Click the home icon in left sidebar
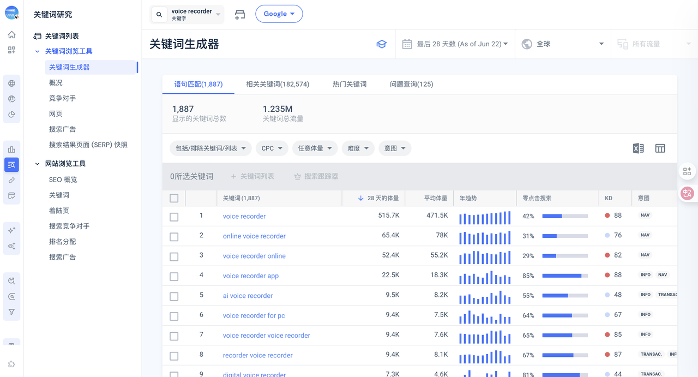This screenshot has width=698, height=377. point(11,35)
